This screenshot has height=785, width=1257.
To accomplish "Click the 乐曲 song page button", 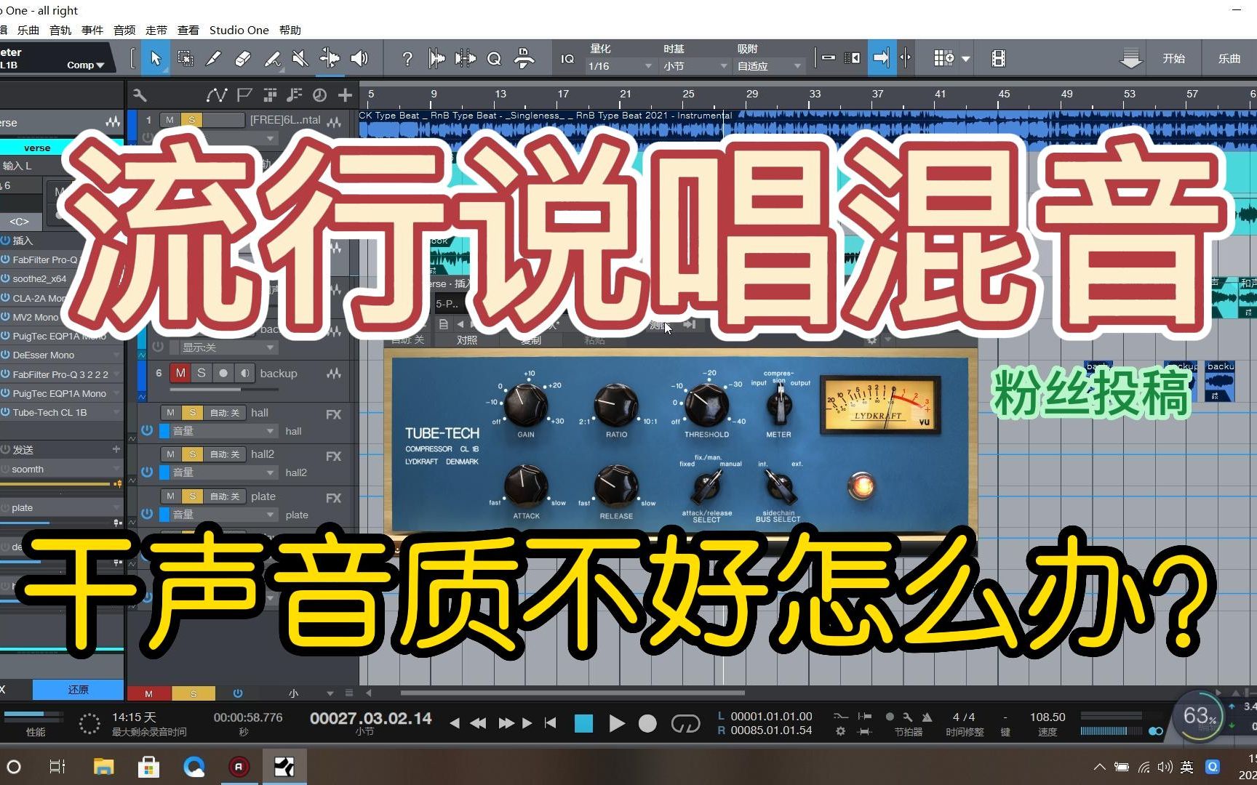I will (1229, 58).
